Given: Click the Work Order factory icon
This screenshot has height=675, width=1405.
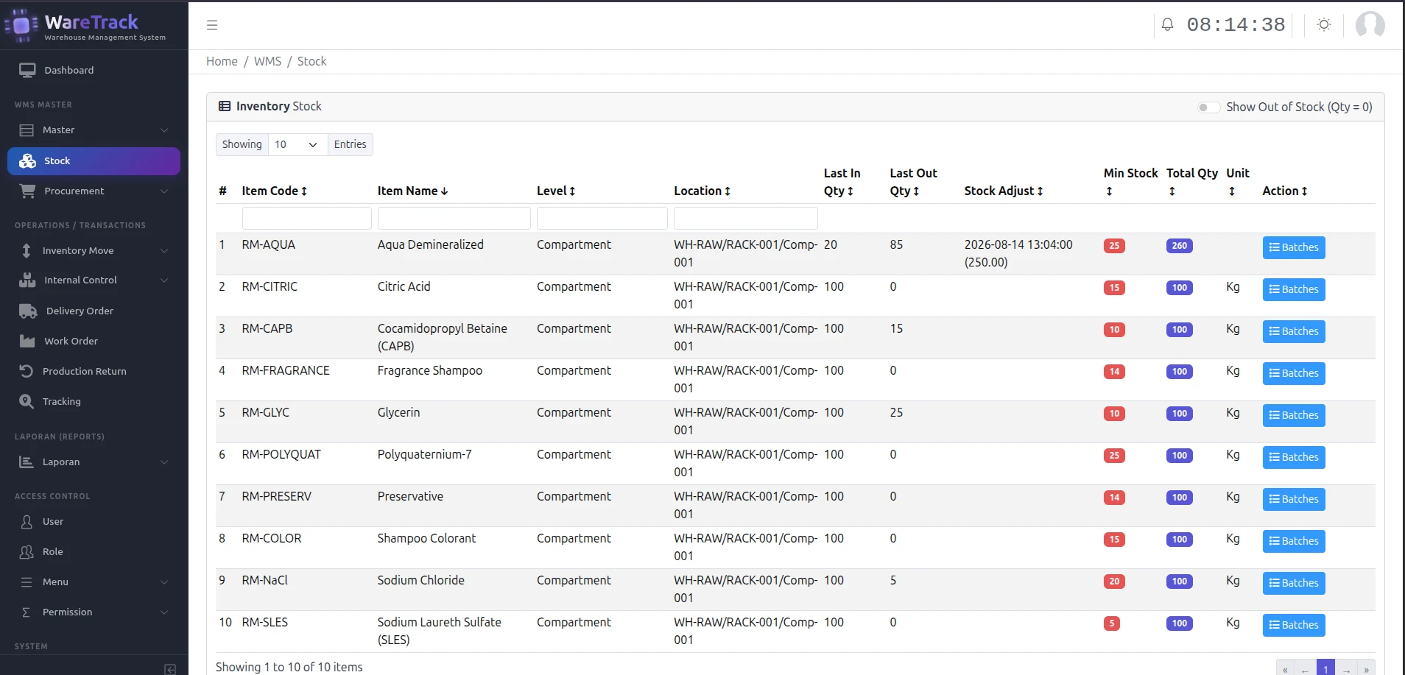Looking at the screenshot, I should (x=27, y=341).
